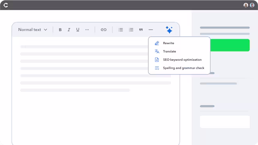Toggle italic formatting
258x145 pixels.
69,30
